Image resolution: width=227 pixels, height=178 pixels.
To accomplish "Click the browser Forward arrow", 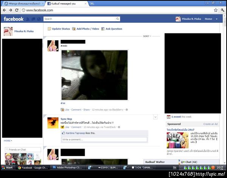I will [11, 10].
